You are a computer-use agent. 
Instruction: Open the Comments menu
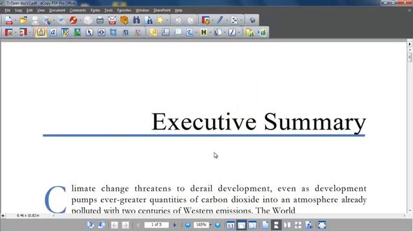click(77, 10)
